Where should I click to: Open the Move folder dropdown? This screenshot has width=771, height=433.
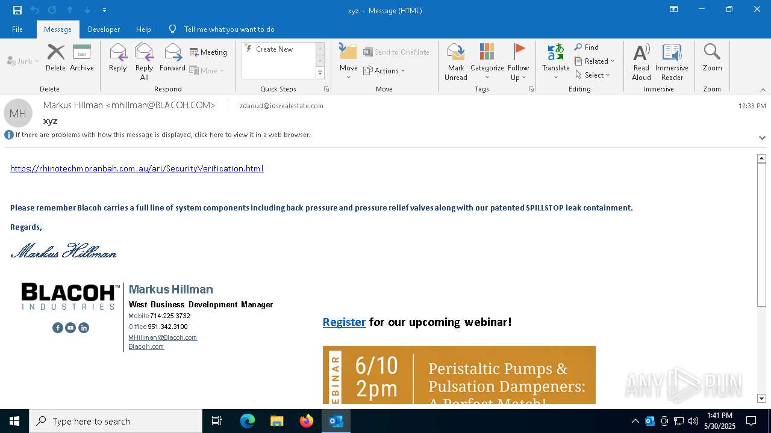[349, 61]
